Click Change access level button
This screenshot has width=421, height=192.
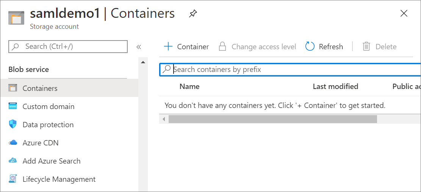click(257, 47)
